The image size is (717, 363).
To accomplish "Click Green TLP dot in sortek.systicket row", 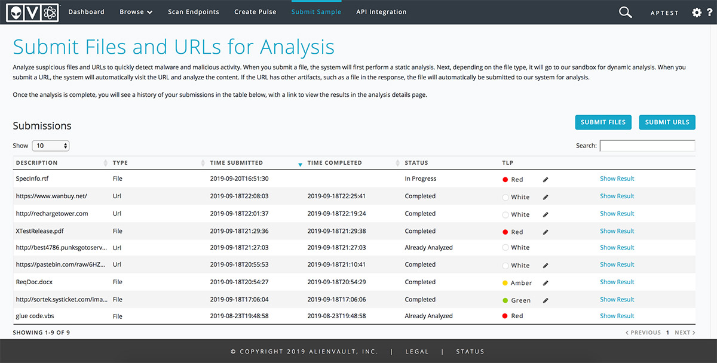I will pos(505,300).
